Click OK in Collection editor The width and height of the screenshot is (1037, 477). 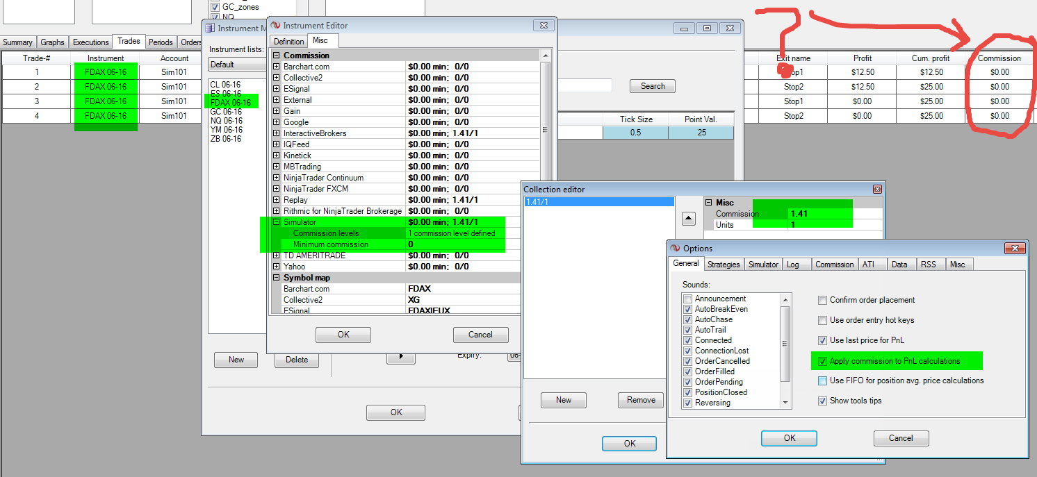pos(629,444)
